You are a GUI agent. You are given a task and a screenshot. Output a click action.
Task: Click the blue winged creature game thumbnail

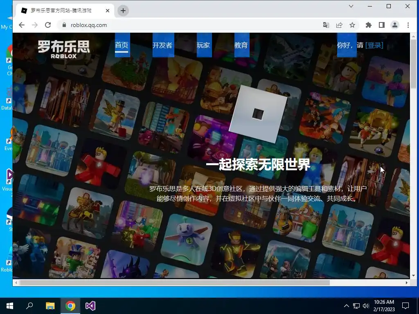(187, 239)
